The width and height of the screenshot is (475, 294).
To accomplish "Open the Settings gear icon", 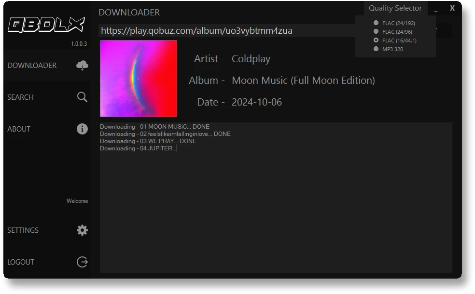I will [82, 230].
